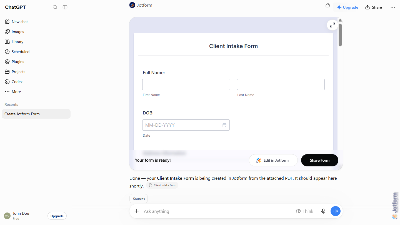This screenshot has width=400, height=225.
Task: Open the Client Intake Form attachment chip
Action: click(x=162, y=185)
